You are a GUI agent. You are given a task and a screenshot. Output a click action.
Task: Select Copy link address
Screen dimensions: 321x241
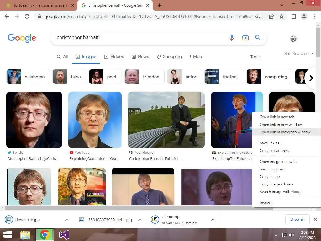click(274, 151)
